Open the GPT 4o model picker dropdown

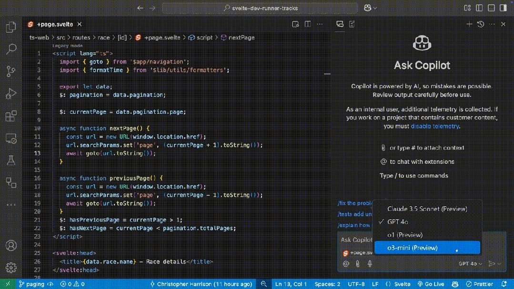[x=470, y=263]
